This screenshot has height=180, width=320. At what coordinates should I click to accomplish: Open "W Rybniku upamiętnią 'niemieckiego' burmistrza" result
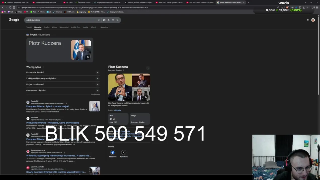click(59, 156)
